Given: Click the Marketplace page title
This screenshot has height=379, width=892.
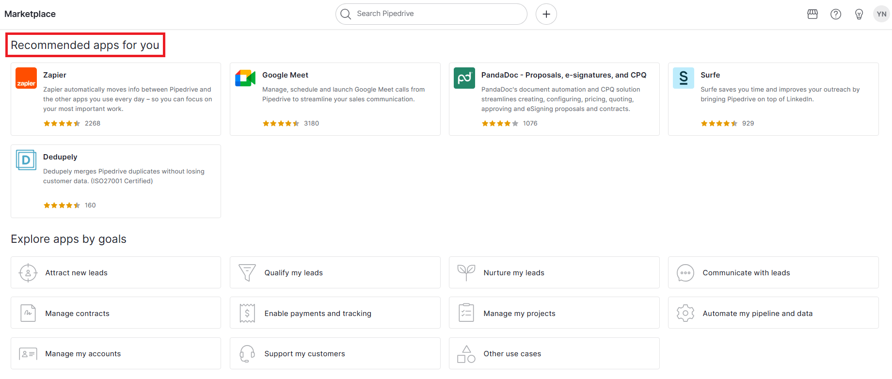Looking at the screenshot, I should click(30, 14).
